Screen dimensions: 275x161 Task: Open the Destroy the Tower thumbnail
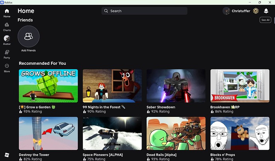pyautogui.click(x=48, y=134)
